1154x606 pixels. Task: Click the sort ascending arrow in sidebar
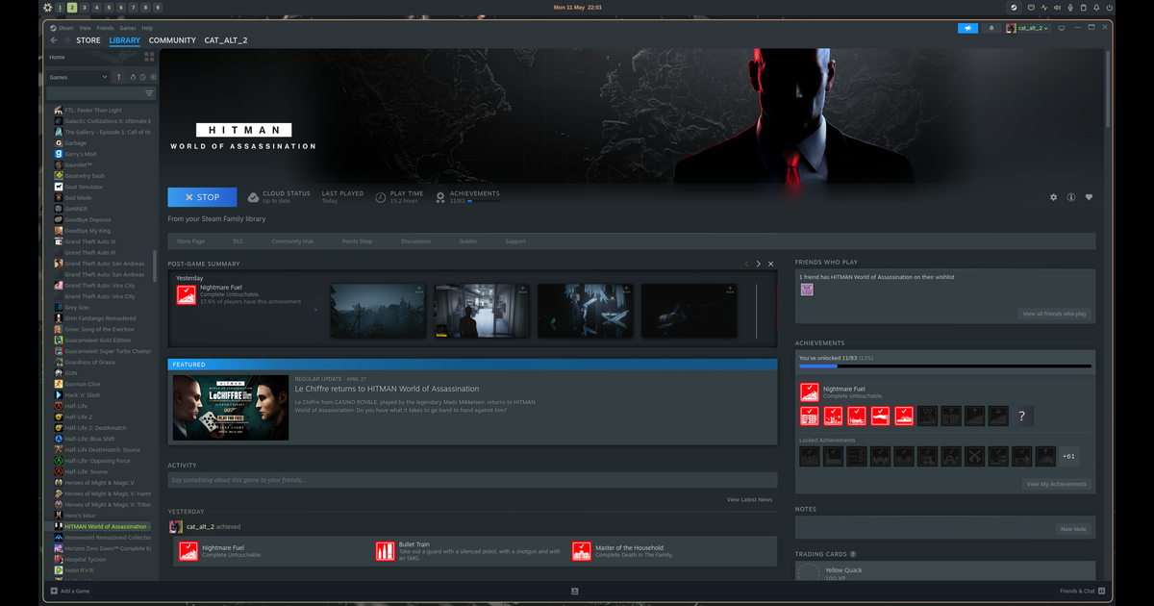coord(120,77)
